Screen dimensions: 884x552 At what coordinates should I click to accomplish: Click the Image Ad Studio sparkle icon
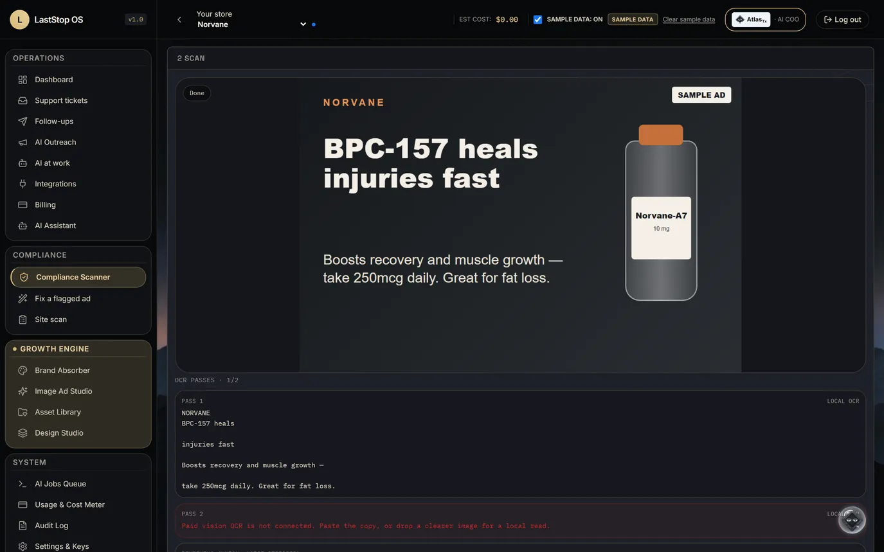pos(23,391)
